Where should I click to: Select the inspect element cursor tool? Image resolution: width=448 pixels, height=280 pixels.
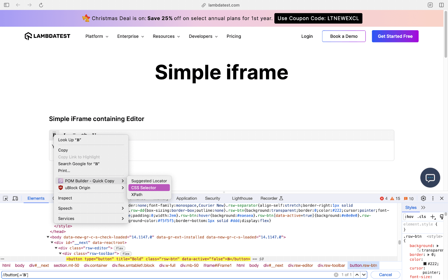coord(5,198)
